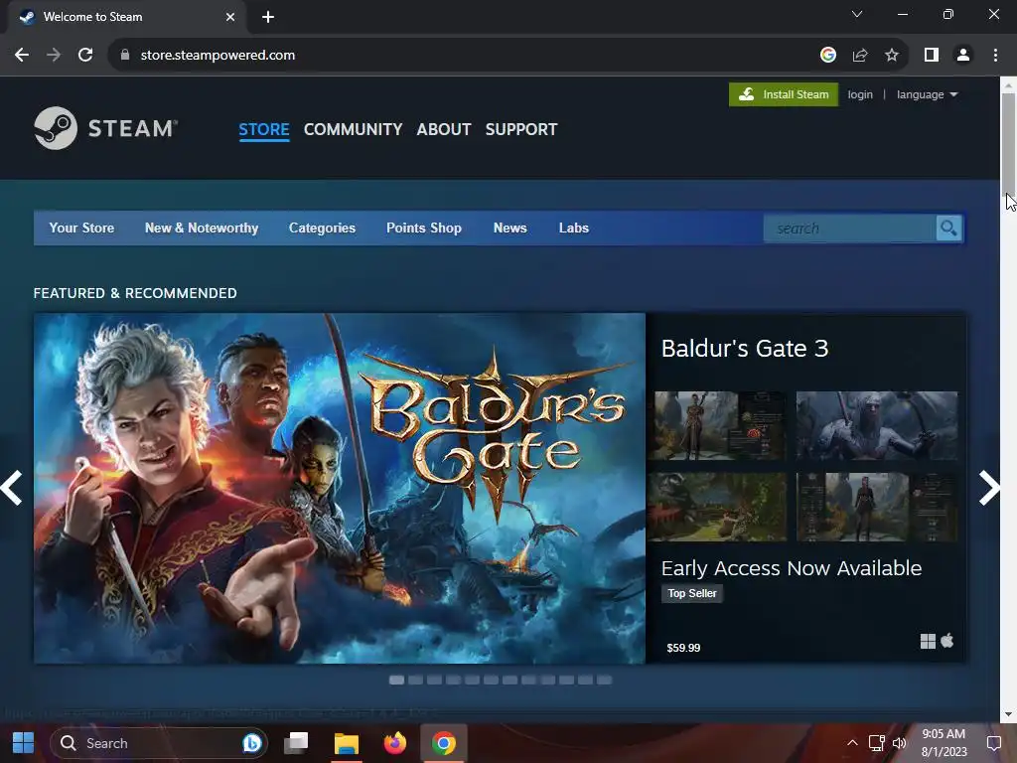The image size is (1017, 763).
Task: Open Labs in store navigation
Action: pyautogui.click(x=573, y=228)
